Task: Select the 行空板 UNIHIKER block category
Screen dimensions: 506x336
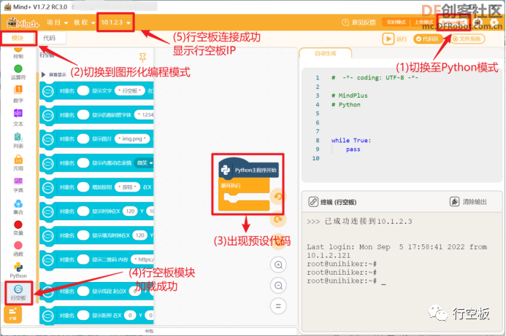Action: pos(18,293)
